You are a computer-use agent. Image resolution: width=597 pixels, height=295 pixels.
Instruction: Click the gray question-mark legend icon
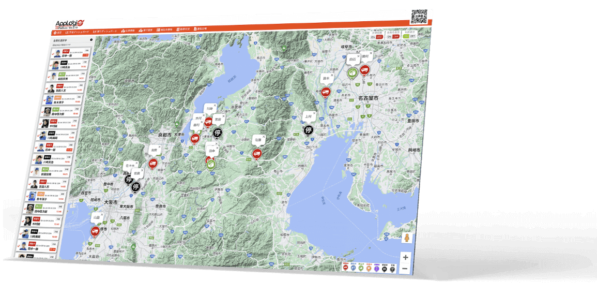point(392,269)
